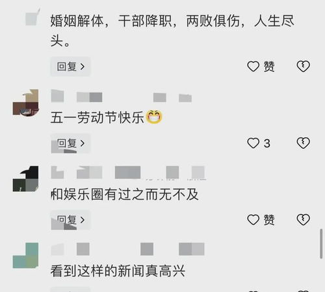Like the 和娱乐圈有过之而无不及 comment with the heart icon

(253, 220)
